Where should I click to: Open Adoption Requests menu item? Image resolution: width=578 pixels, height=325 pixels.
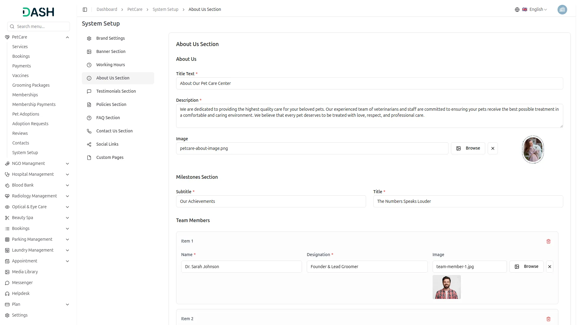pyautogui.click(x=30, y=124)
